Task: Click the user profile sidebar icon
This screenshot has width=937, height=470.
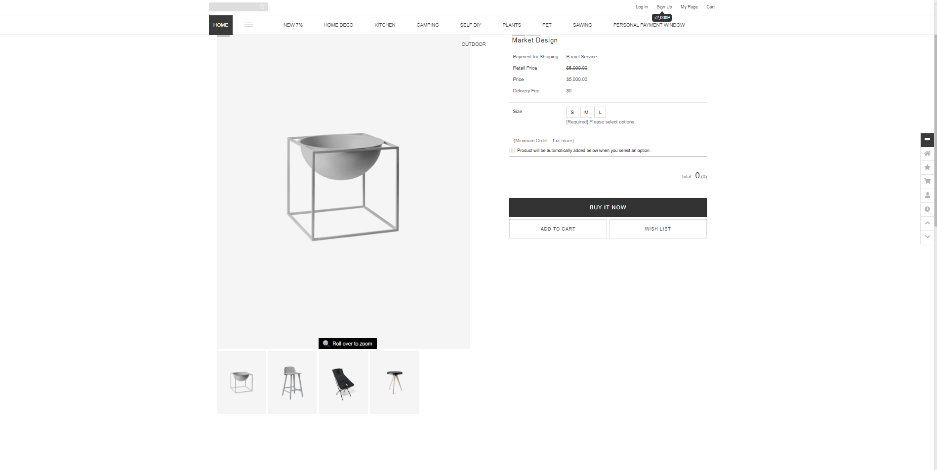Action: (927, 195)
